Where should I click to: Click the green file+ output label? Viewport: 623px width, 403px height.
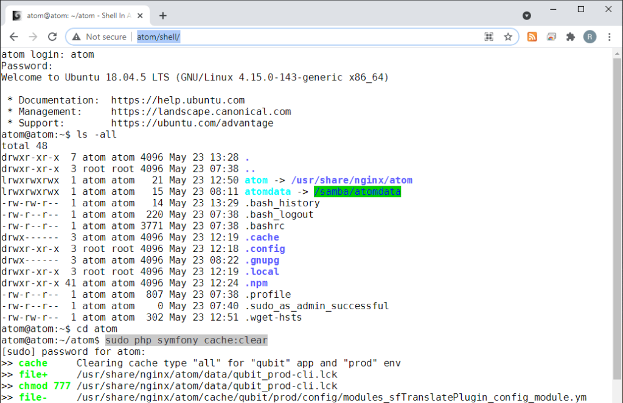coord(33,375)
